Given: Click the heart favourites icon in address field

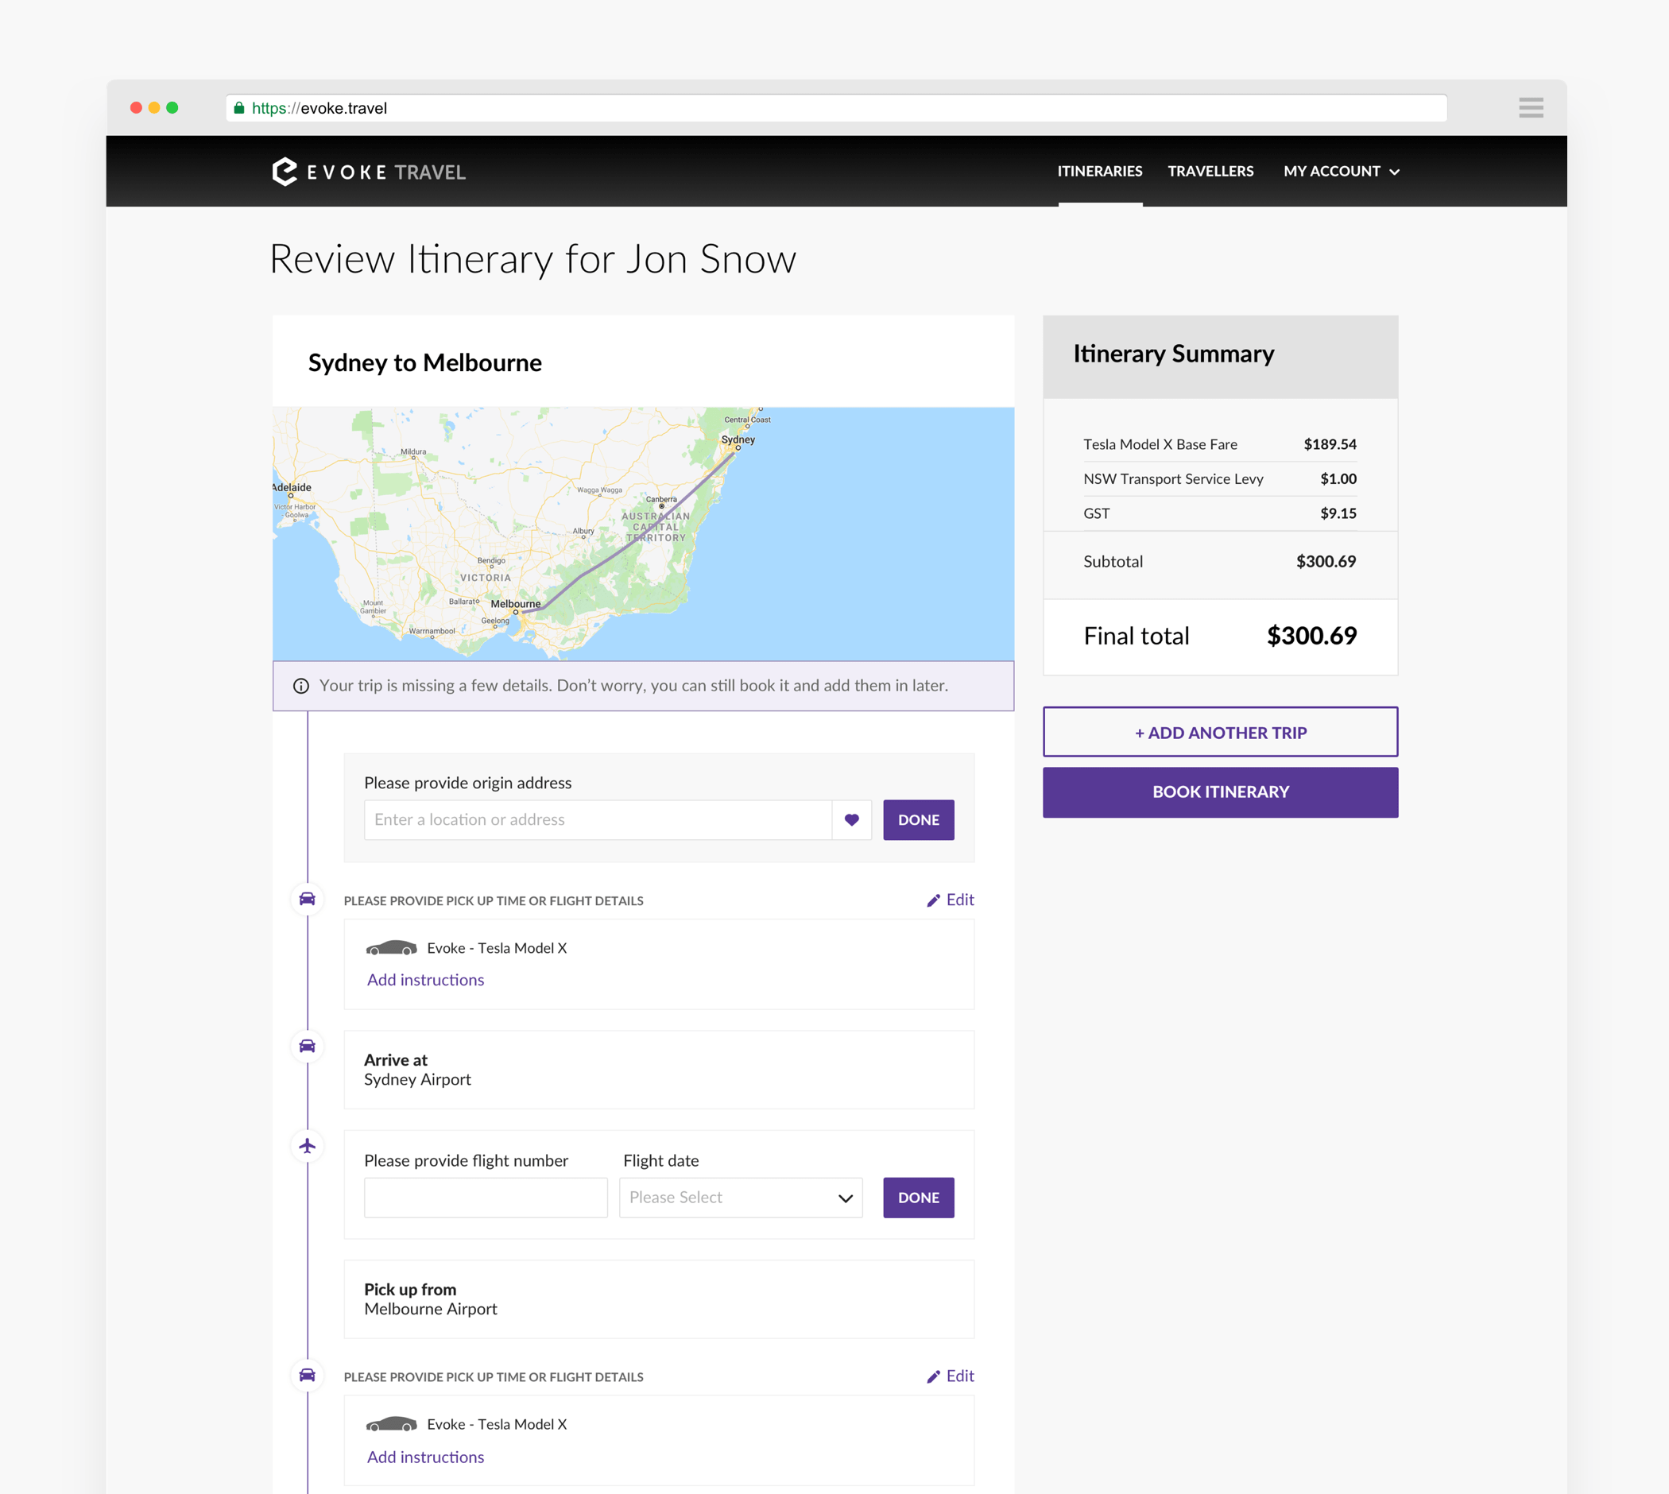Looking at the screenshot, I should [851, 819].
